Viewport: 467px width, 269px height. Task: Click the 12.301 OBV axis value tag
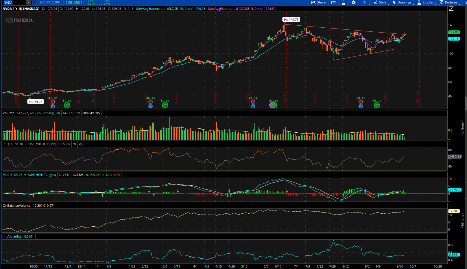454,211
